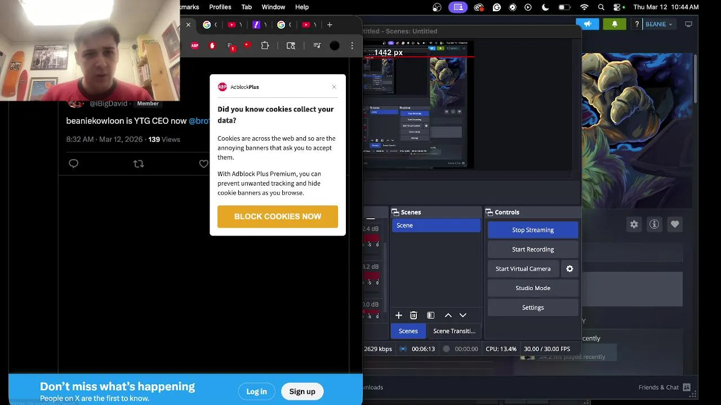Click the 00:06:13 streaming timer

coord(423,349)
